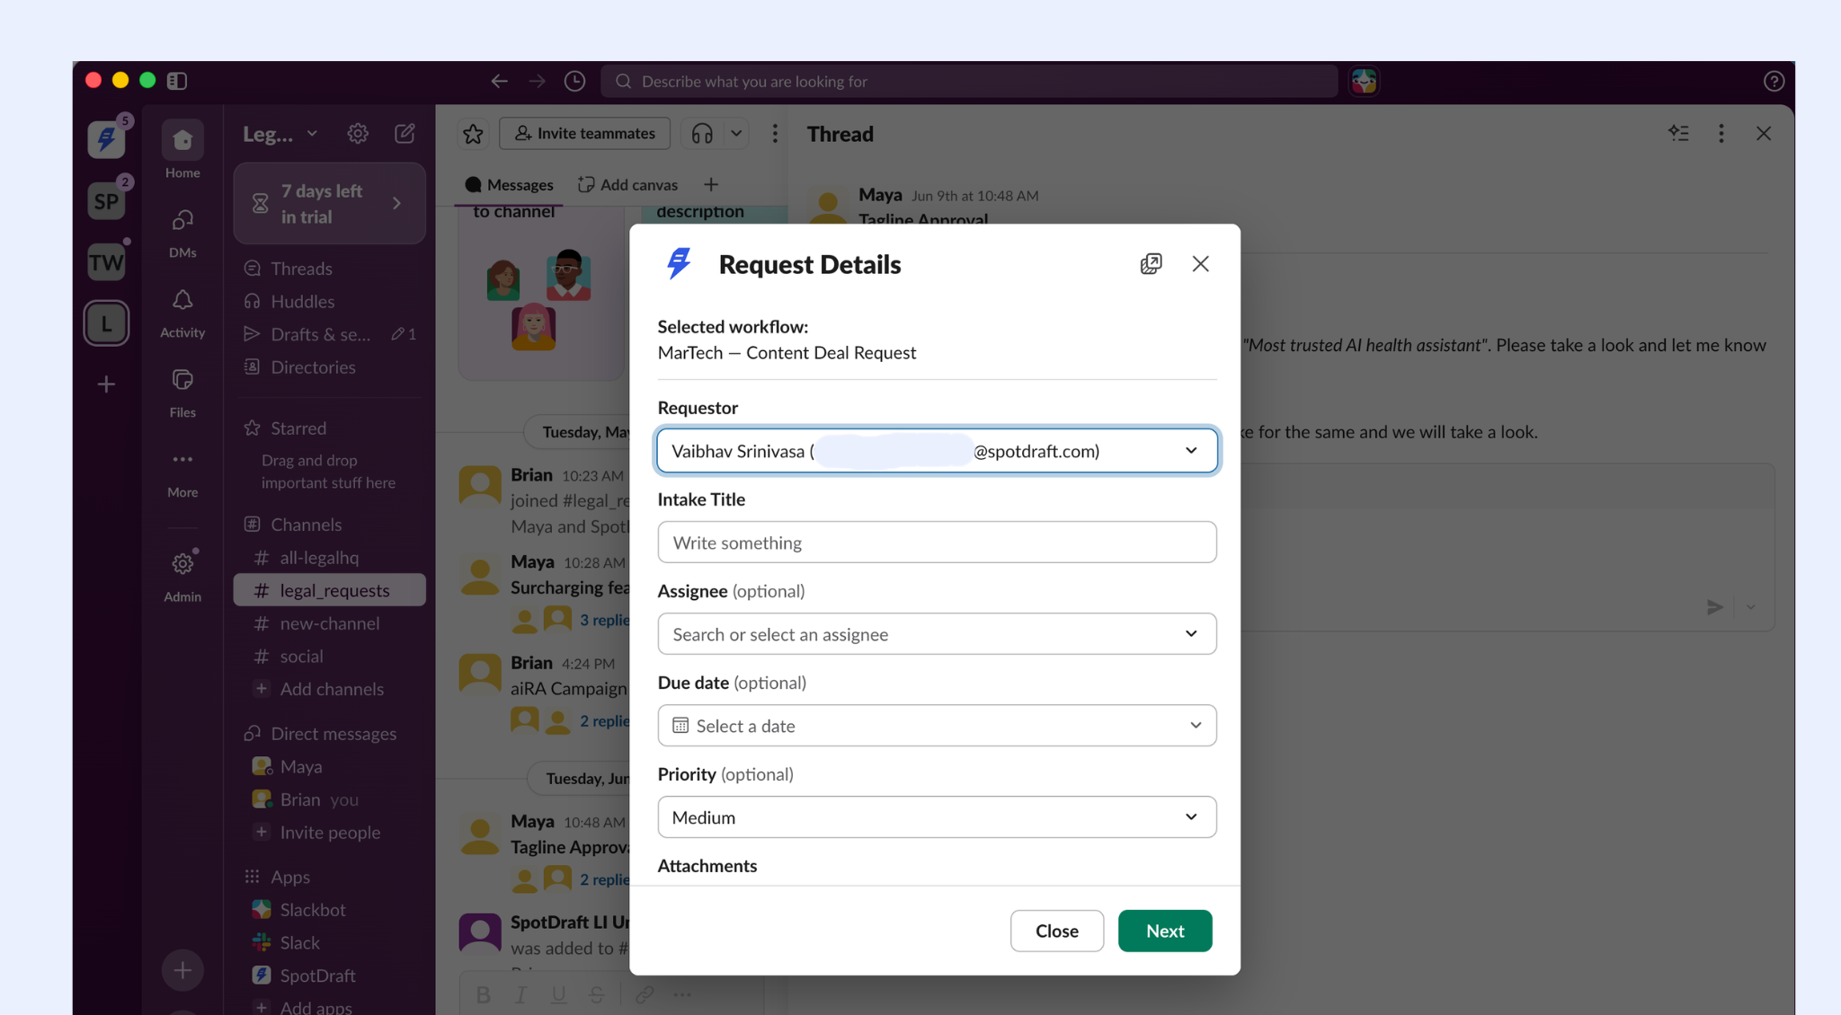Image resolution: width=1841 pixels, height=1015 pixels.
Task: Focus the Intake Title field
Action: coord(937,543)
